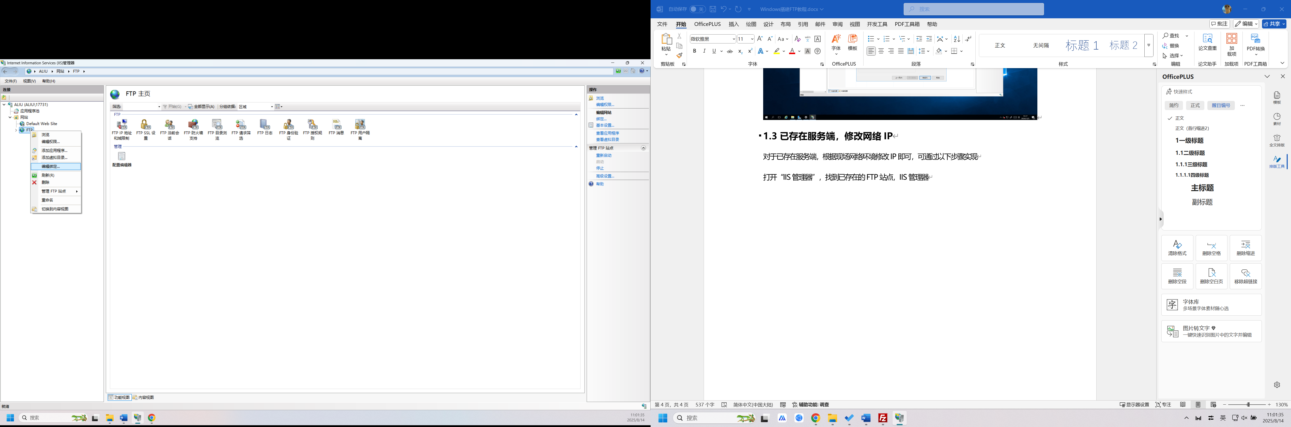Toggle left alignment button in Word
The height and width of the screenshot is (427, 1291).
[x=871, y=51]
